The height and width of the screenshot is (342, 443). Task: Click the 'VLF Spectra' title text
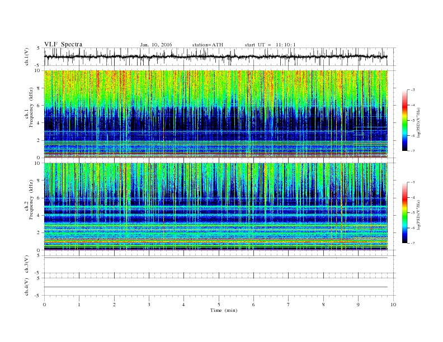click(x=63, y=44)
